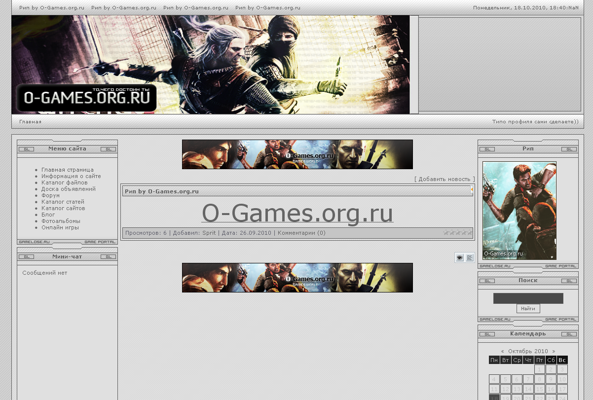Open author Sprit's profile link
The image size is (593, 400).
[209, 233]
